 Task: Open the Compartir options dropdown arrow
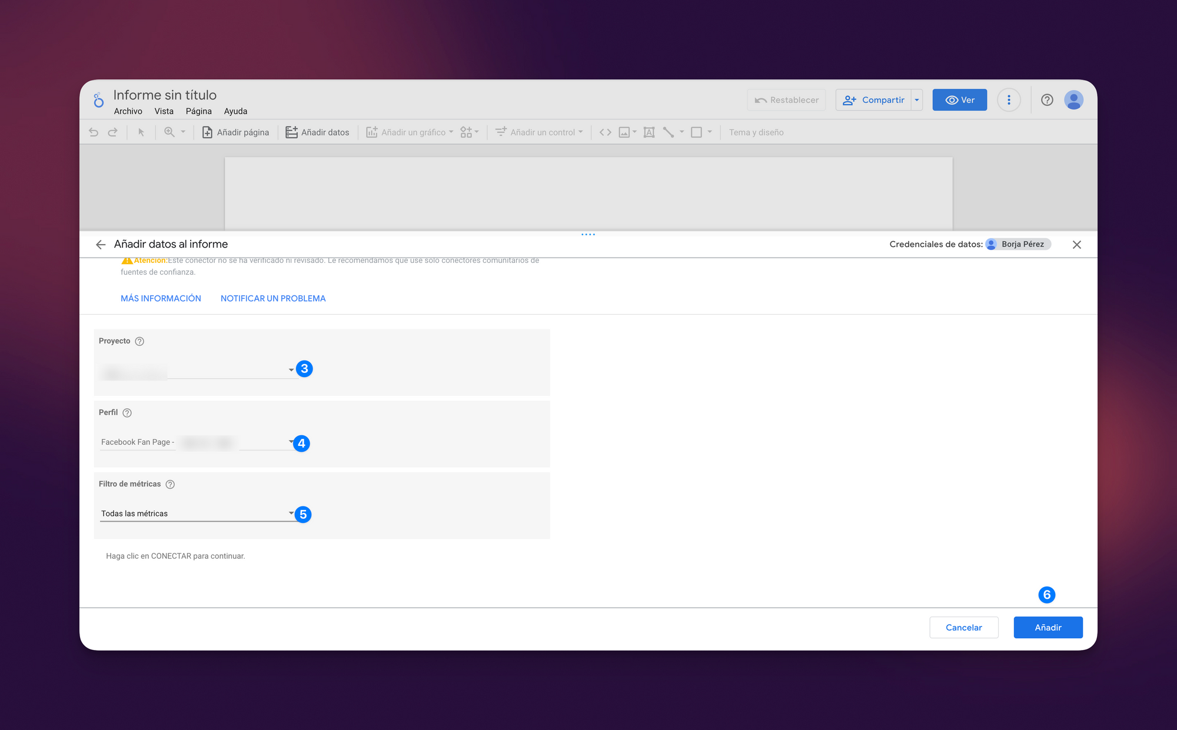pyautogui.click(x=917, y=100)
